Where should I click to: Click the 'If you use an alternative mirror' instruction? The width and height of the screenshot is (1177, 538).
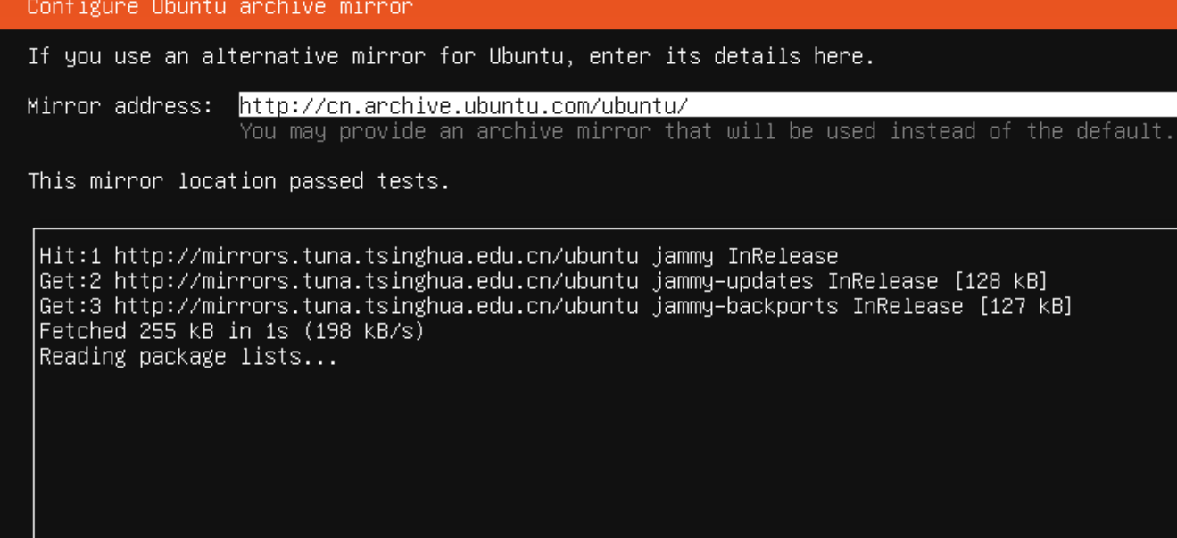(x=452, y=56)
